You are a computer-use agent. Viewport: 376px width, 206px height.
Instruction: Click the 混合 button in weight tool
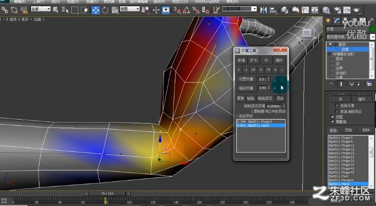280,98
